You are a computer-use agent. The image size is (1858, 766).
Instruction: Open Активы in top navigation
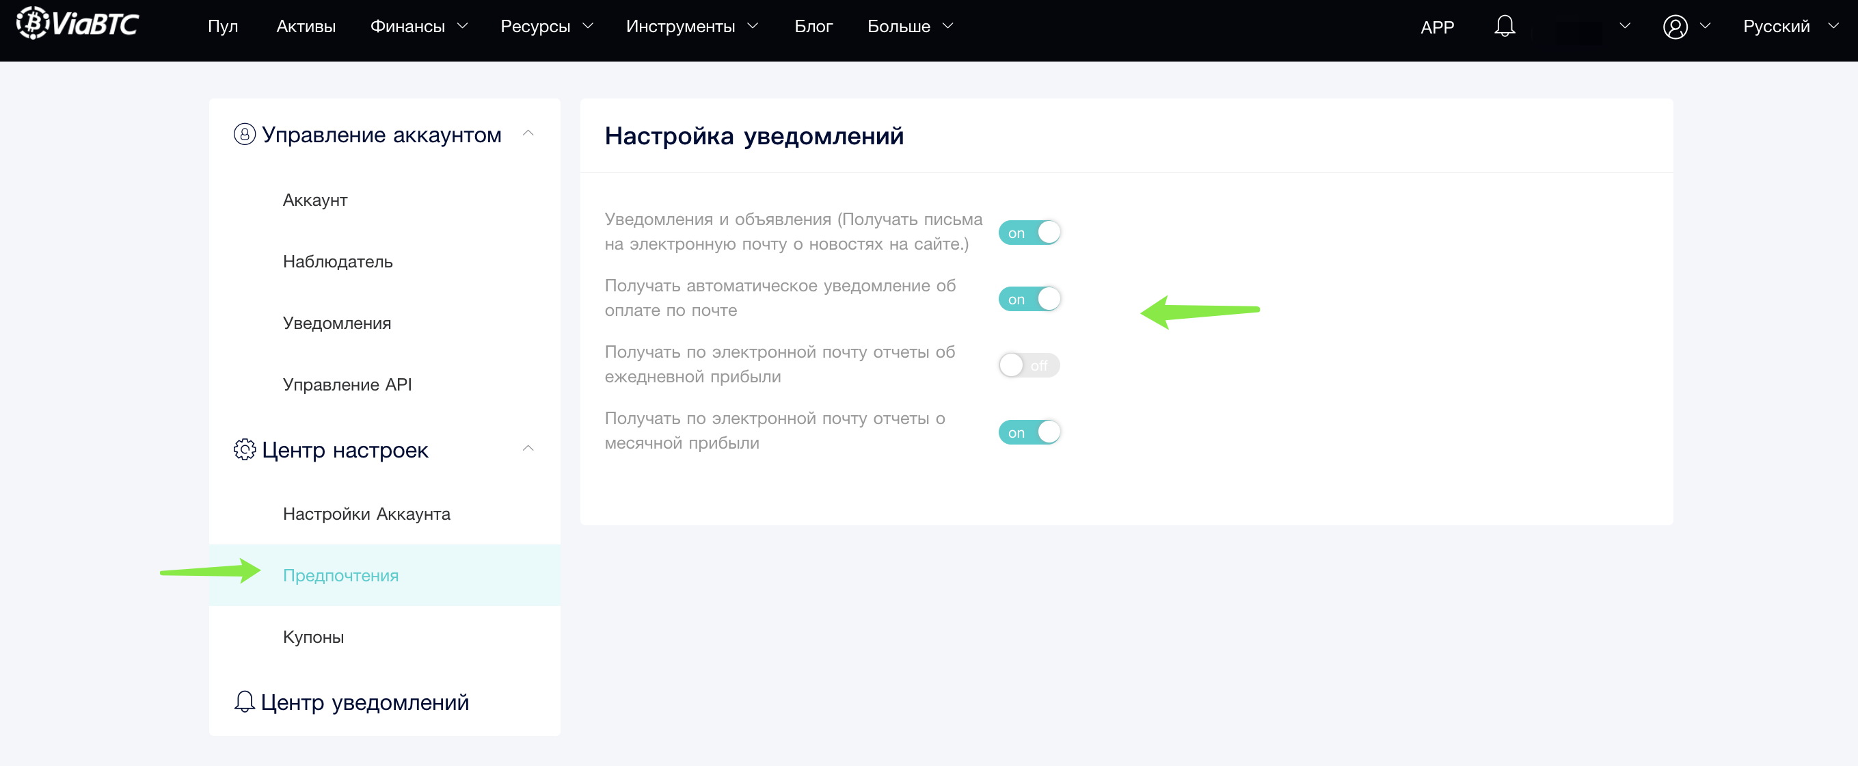pos(306,27)
